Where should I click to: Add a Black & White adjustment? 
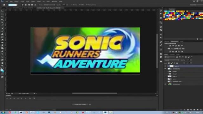point(174,49)
